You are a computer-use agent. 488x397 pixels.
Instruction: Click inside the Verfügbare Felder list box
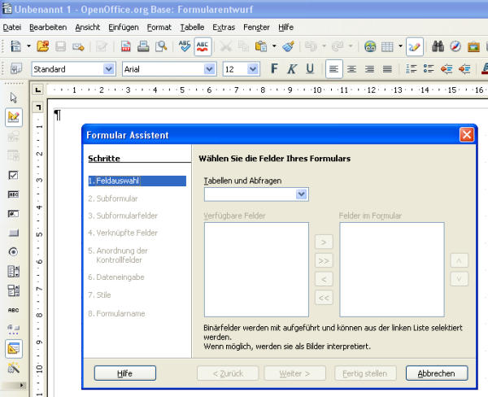pyautogui.click(x=256, y=269)
